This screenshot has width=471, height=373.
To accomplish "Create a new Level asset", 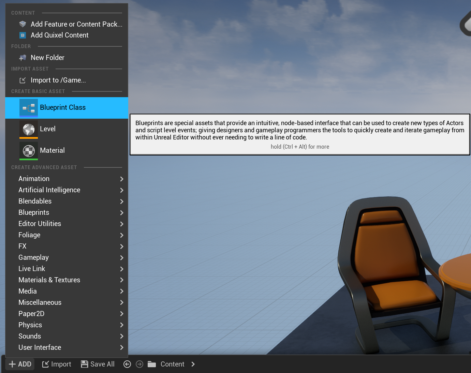I will click(67, 129).
